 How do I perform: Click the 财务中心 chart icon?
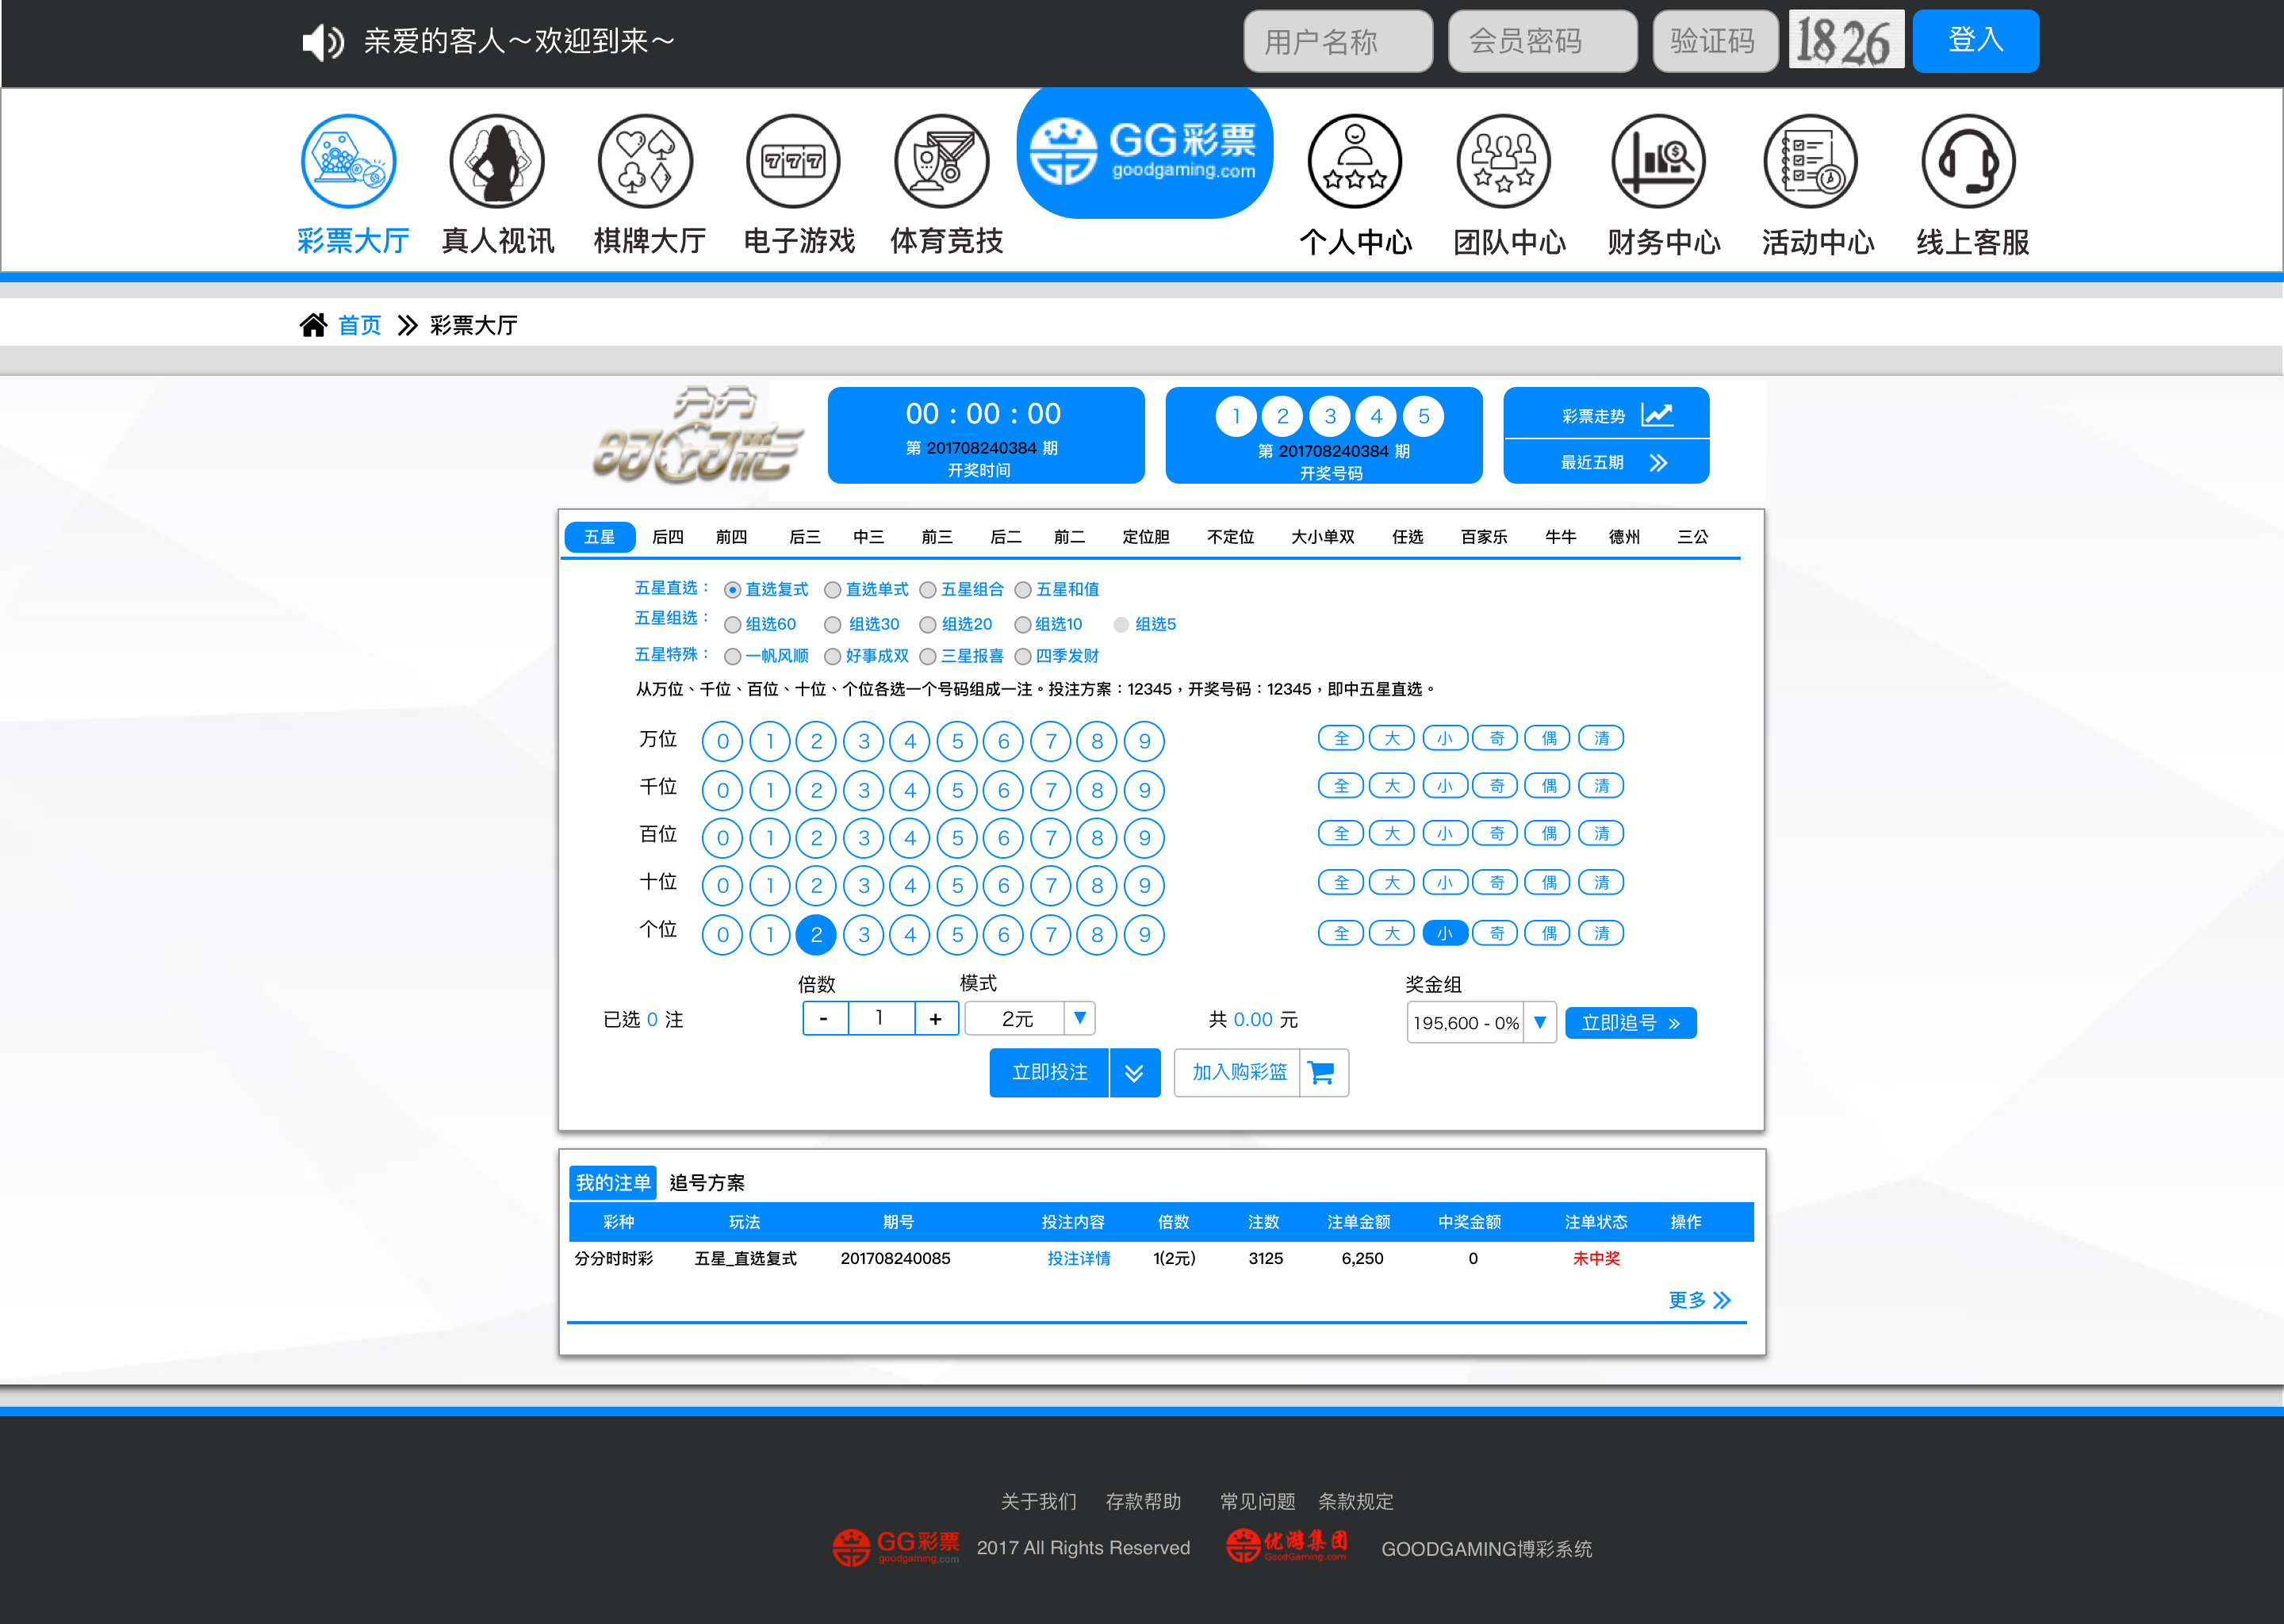tap(1658, 161)
